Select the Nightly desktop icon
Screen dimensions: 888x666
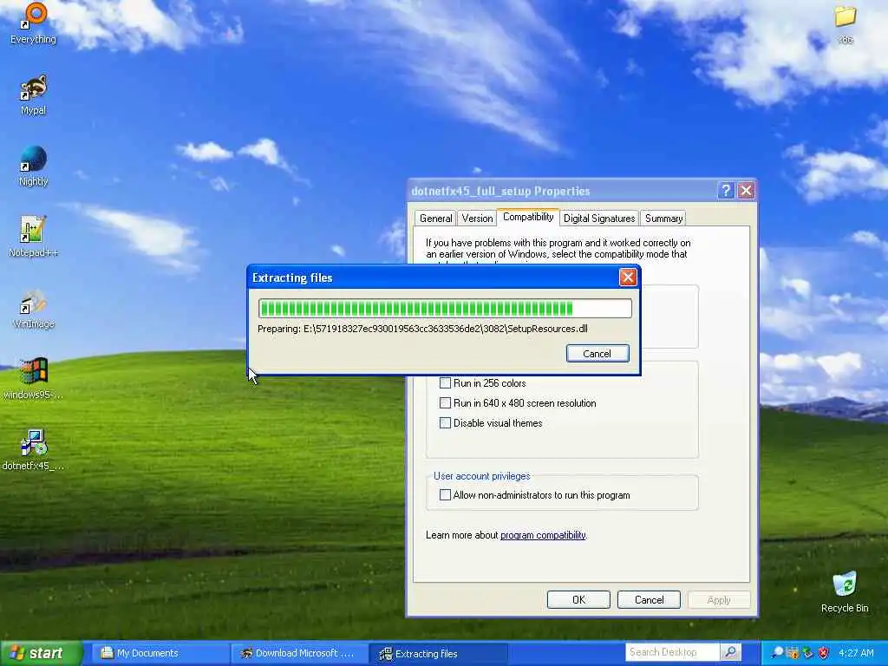[34, 166]
